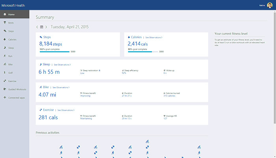Click the Sleep efficiency 92% value
276x158 pixels.
click(124, 73)
